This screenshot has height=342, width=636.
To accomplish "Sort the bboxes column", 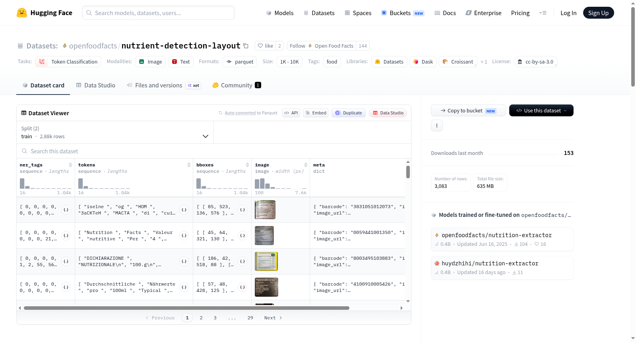I will (247, 165).
